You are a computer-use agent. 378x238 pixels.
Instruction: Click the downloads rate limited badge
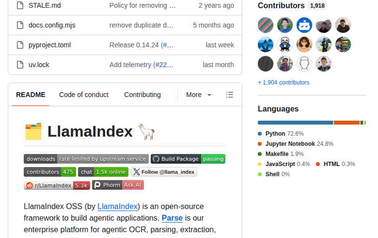click(x=86, y=159)
